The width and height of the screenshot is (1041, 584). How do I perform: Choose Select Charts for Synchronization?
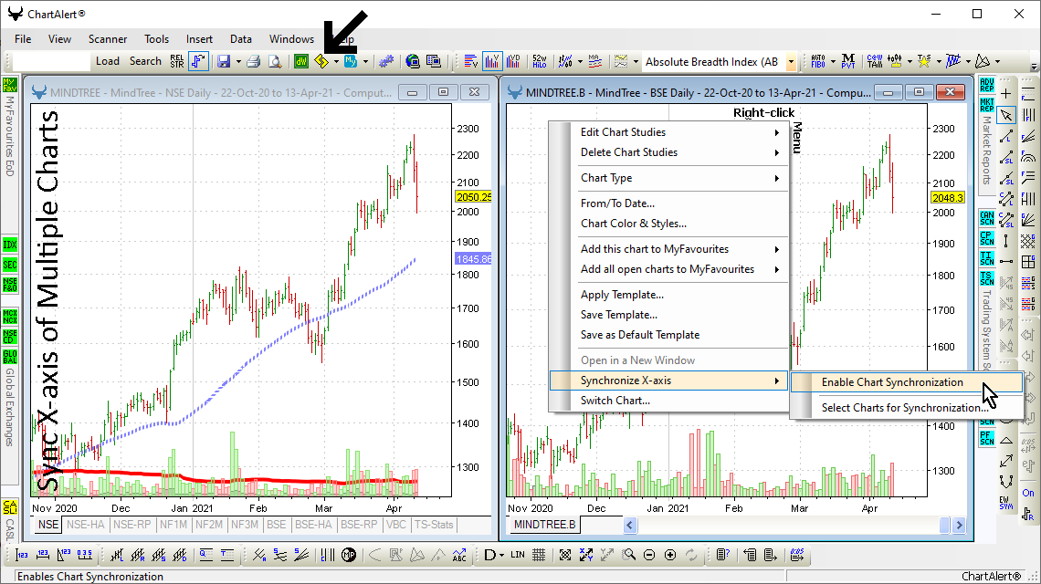pyautogui.click(x=906, y=408)
